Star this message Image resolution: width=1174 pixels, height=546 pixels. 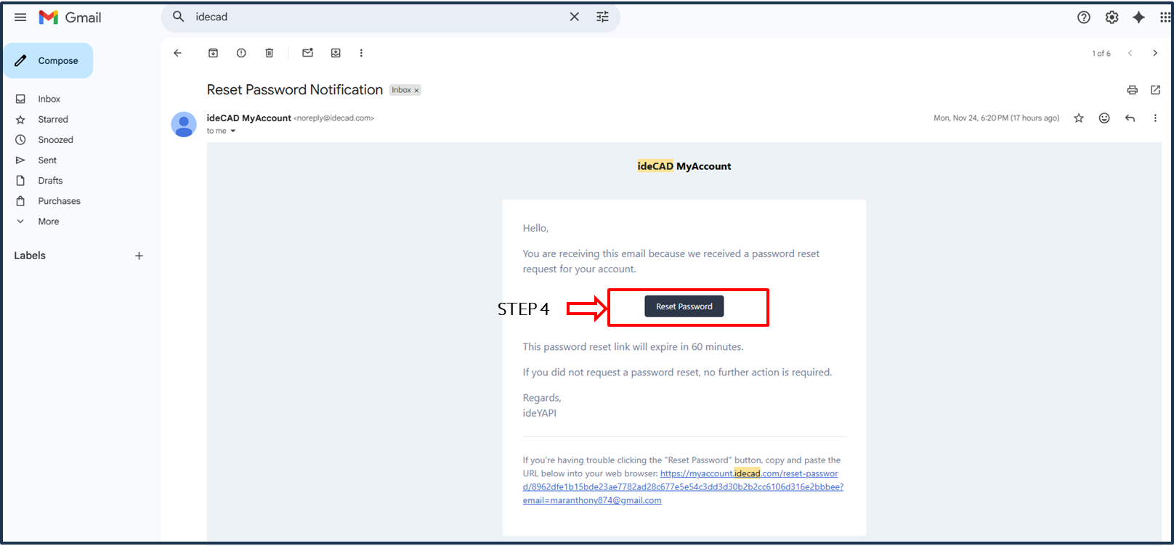[x=1079, y=118]
